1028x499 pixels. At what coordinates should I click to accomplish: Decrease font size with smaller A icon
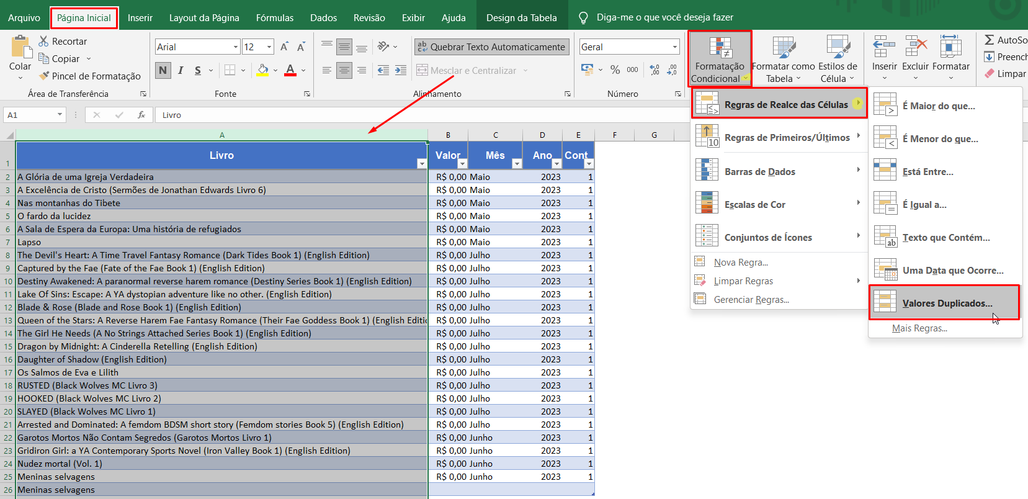click(301, 47)
